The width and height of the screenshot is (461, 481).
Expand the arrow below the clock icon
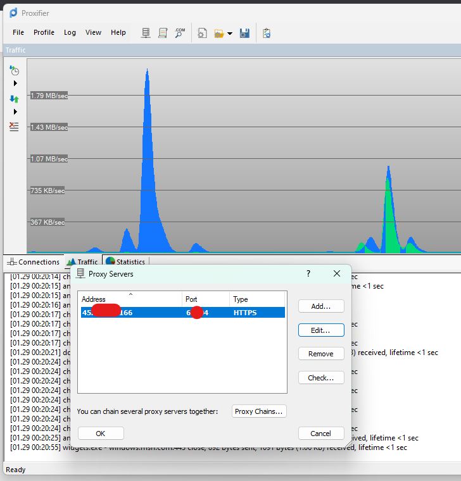point(15,84)
